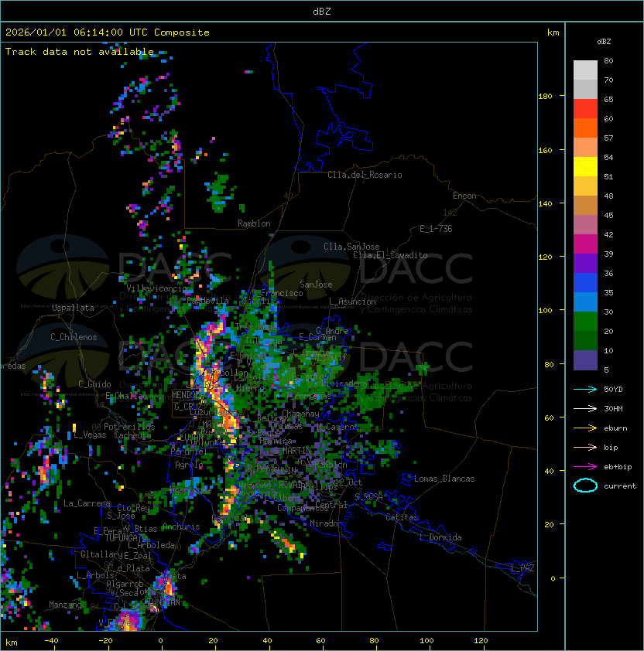Click the 'Clla.SanJose' map label
The width and height of the screenshot is (644, 651).
tap(351, 247)
